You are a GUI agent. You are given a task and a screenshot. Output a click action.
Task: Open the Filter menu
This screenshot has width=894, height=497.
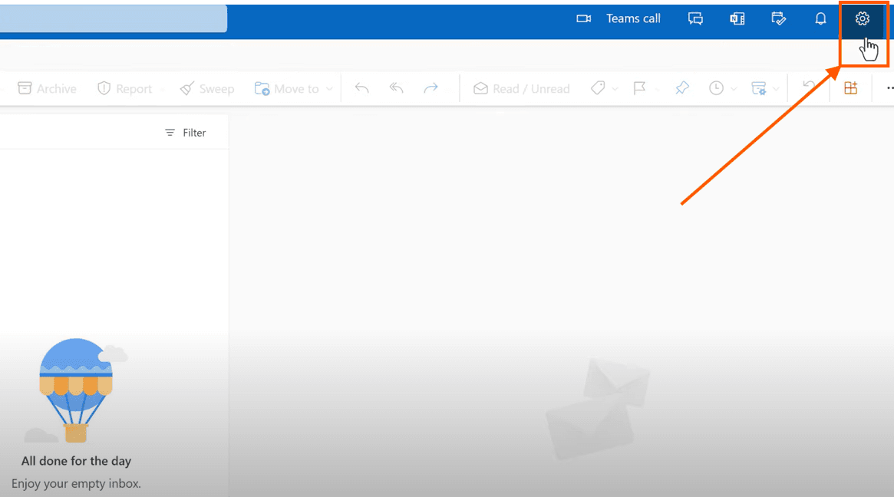point(185,132)
